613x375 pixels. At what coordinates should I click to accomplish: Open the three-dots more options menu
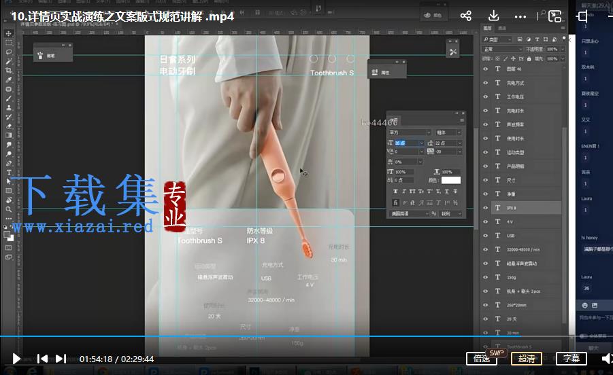click(x=520, y=17)
